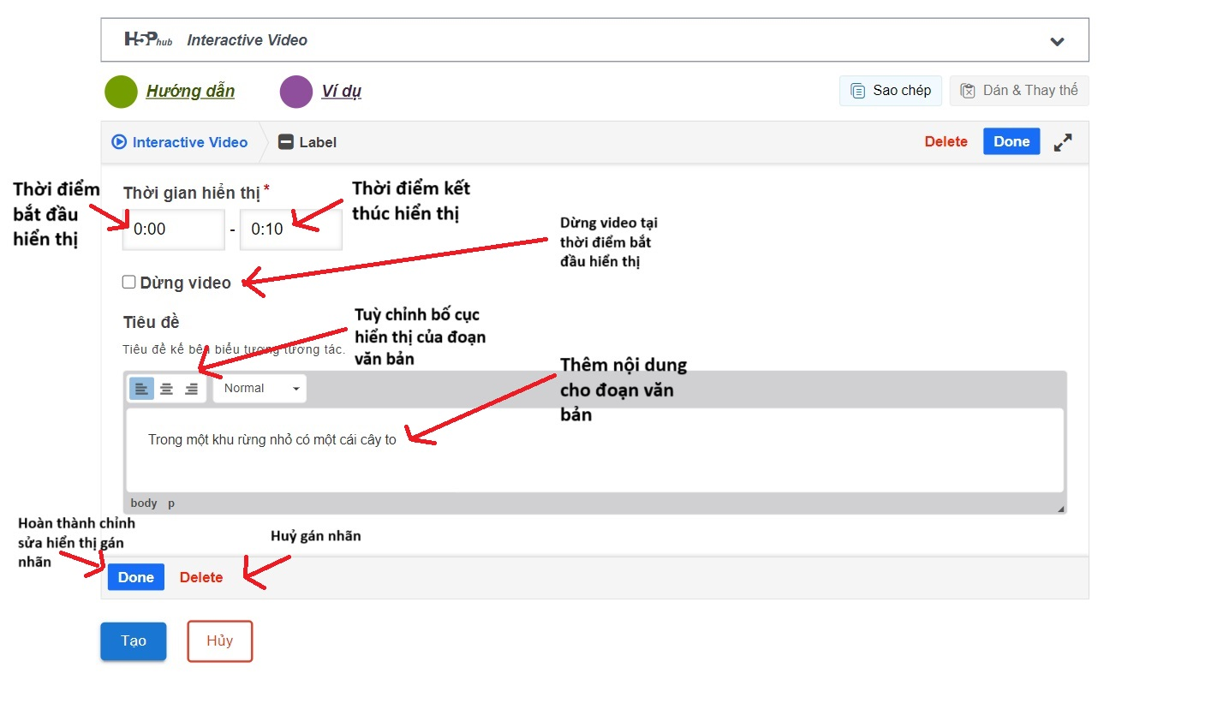This screenshot has width=1217, height=703.
Task: Click the align right icon in editor
Action: [x=191, y=389]
